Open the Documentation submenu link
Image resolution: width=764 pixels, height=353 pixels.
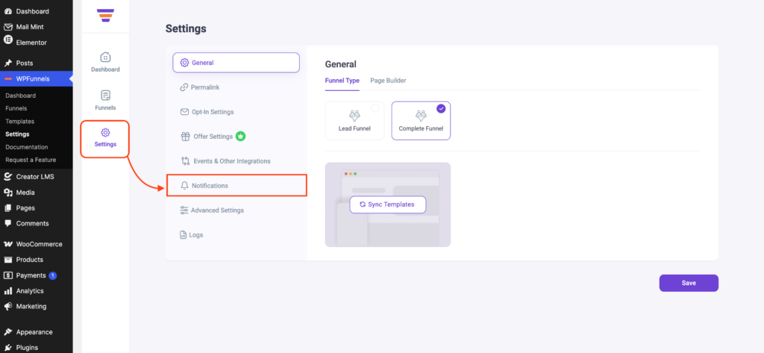[x=27, y=147]
